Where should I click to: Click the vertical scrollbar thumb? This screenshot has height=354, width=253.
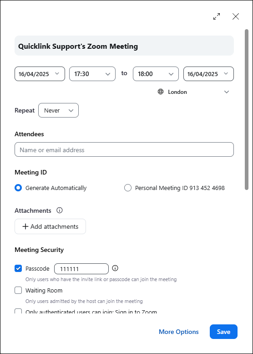click(247, 109)
